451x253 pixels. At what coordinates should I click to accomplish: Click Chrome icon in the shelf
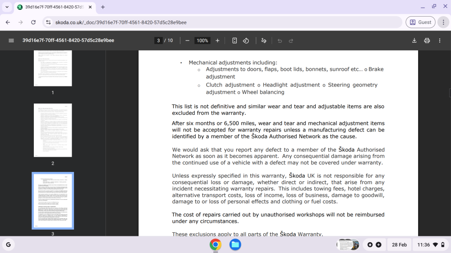click(x=216, y=245)
